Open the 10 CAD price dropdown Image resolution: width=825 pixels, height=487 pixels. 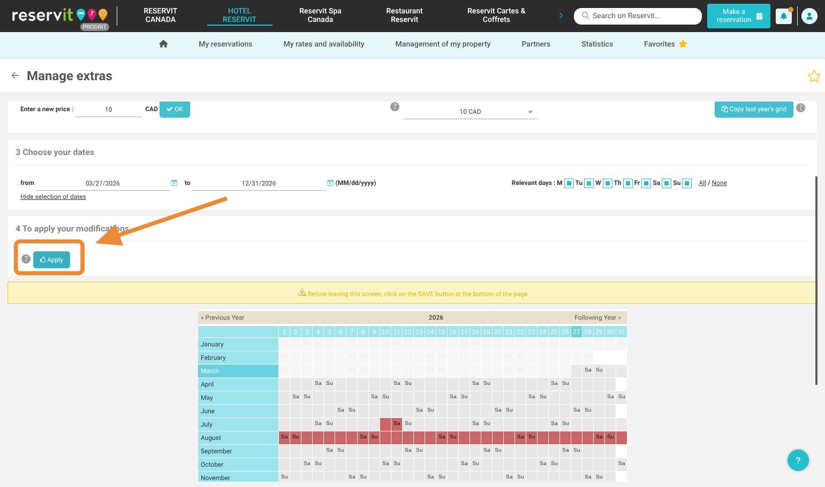pyautogui.click(x=470, y=112)
